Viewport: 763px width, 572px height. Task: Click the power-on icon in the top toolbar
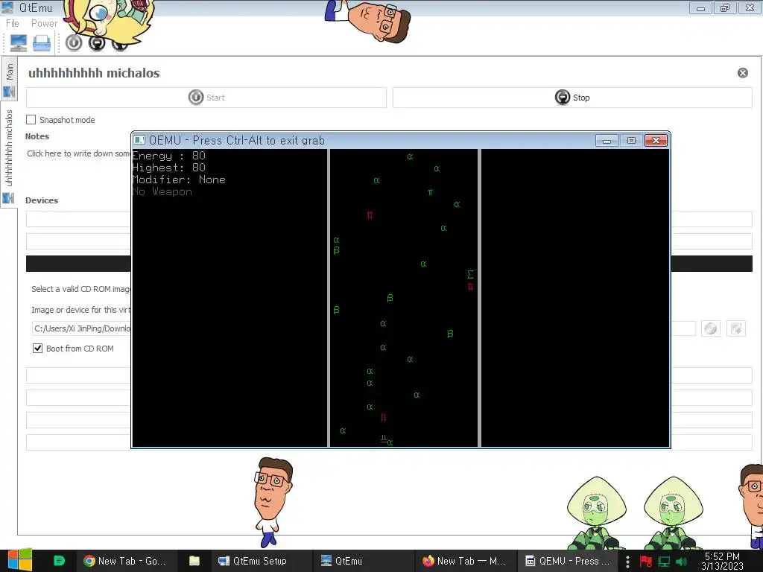tap(74, 42)
